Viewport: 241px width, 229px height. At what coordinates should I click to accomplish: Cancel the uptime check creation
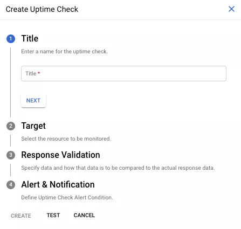[x=84, y=215]
